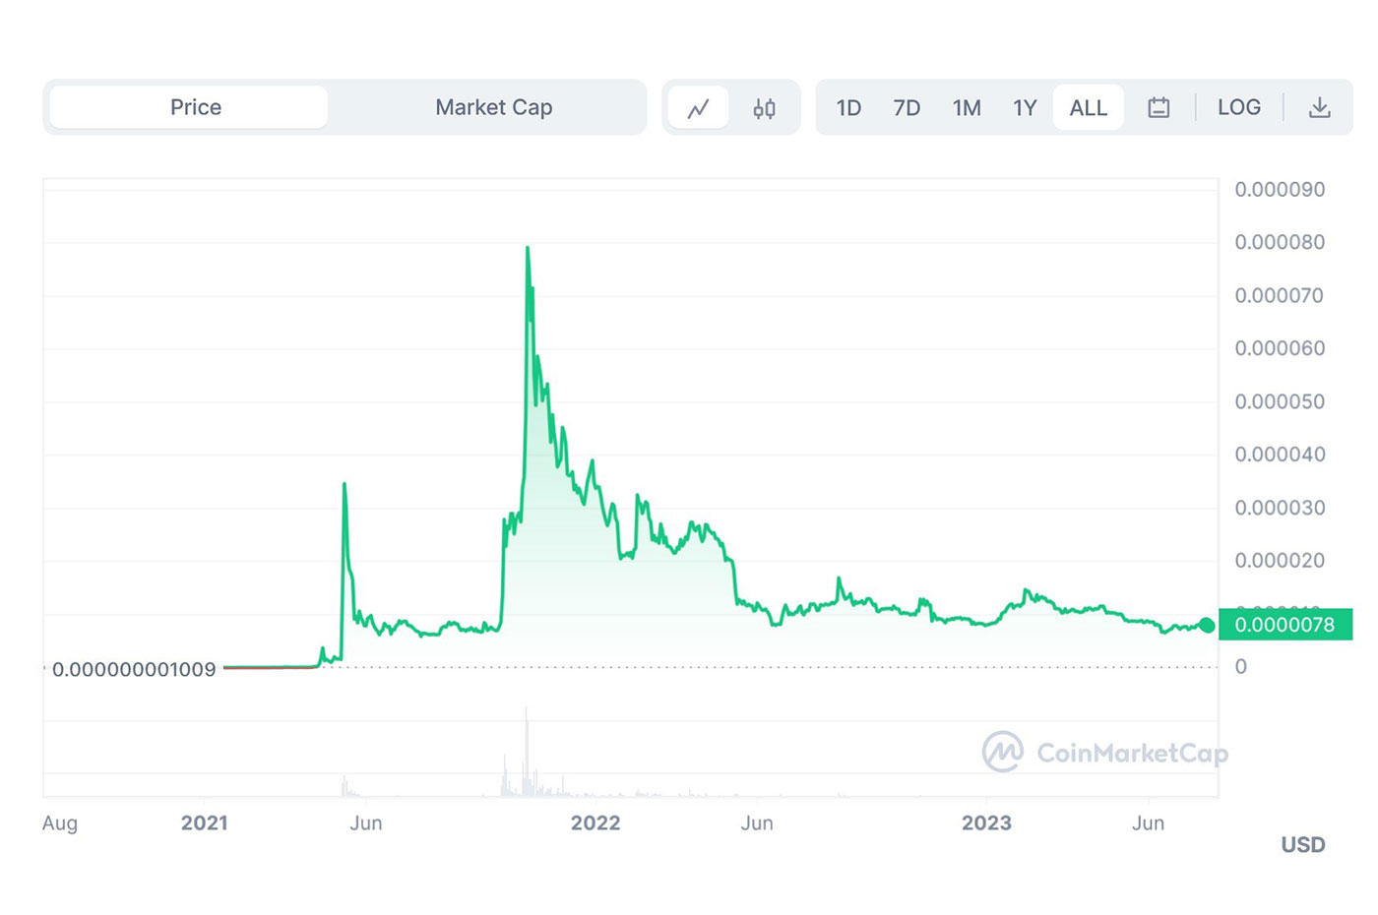Toggle LOG scale on the chart
Screen dimensions: 1378x915
pos(1239,107)
